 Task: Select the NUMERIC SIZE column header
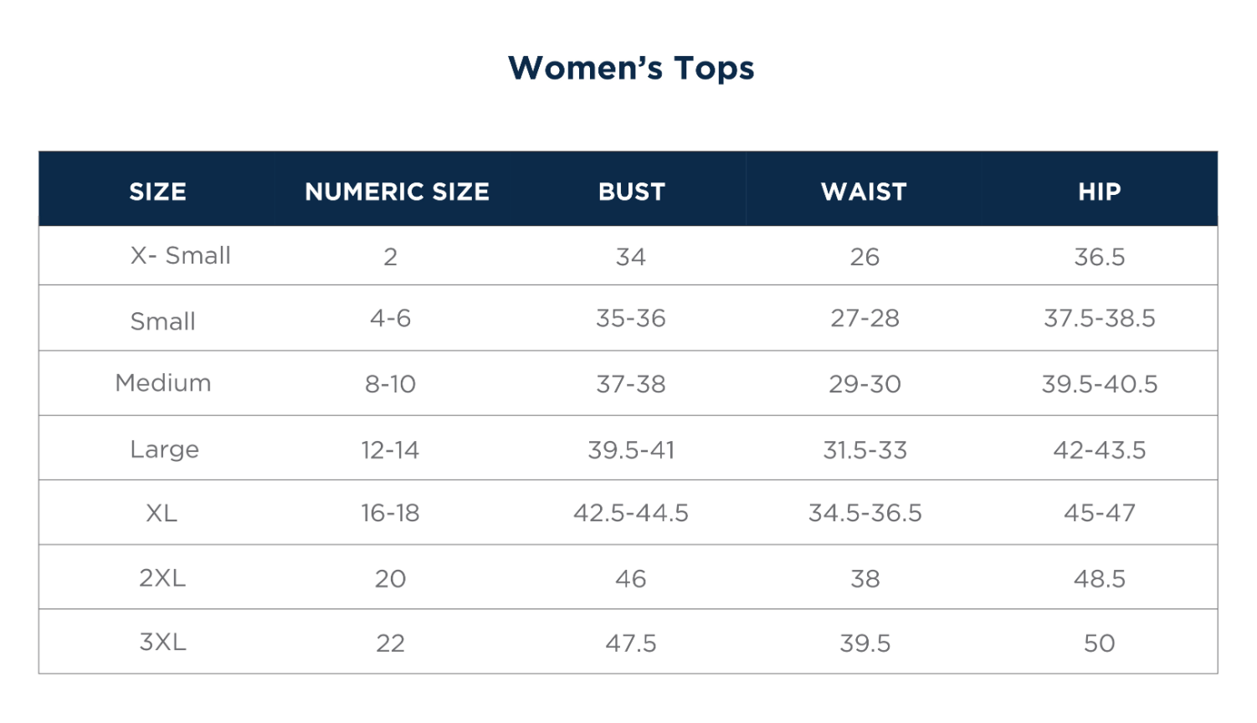[x=397, y=192]
